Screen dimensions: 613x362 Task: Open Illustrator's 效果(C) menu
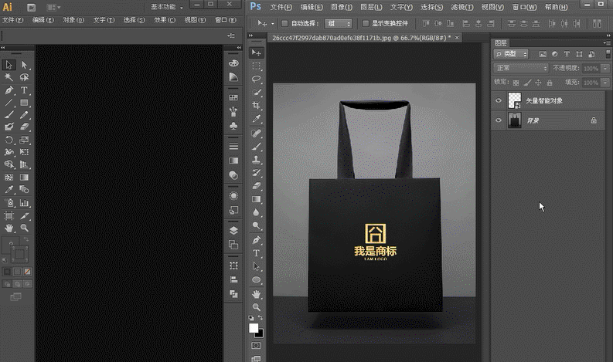tap(164, 19)
